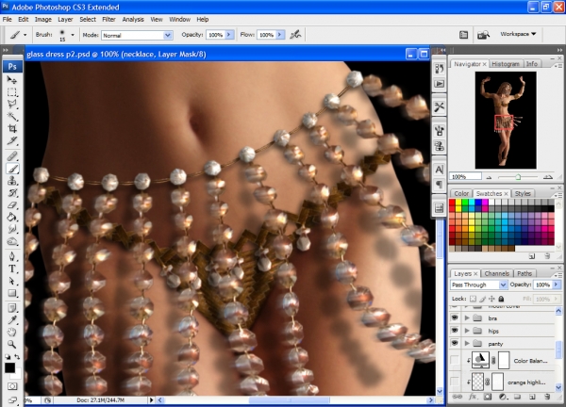This screenshot has width=566, height=407.
Task: Expand the bra layer group
Action: [x=467, y=317]
